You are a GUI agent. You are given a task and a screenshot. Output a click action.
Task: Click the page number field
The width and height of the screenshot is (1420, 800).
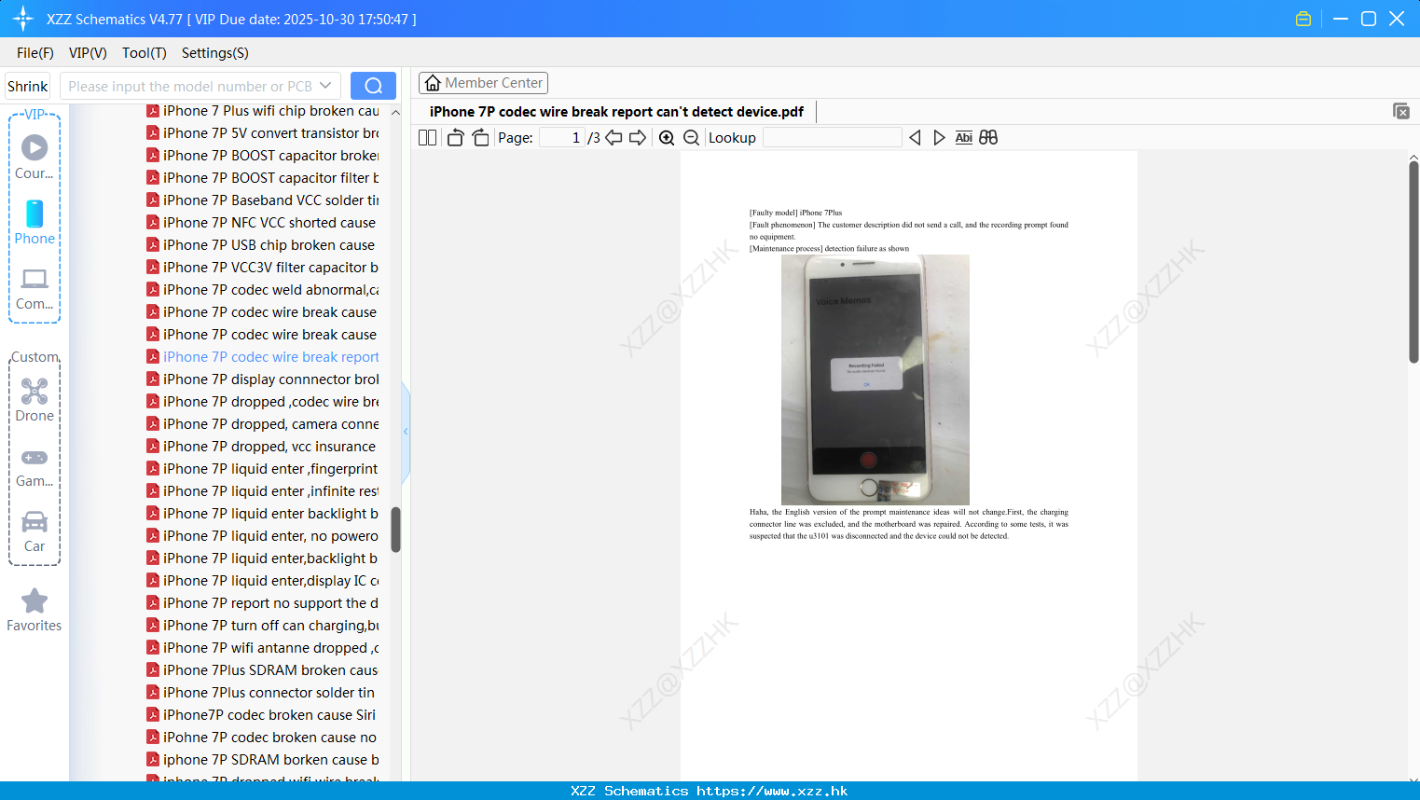[562, 137]
